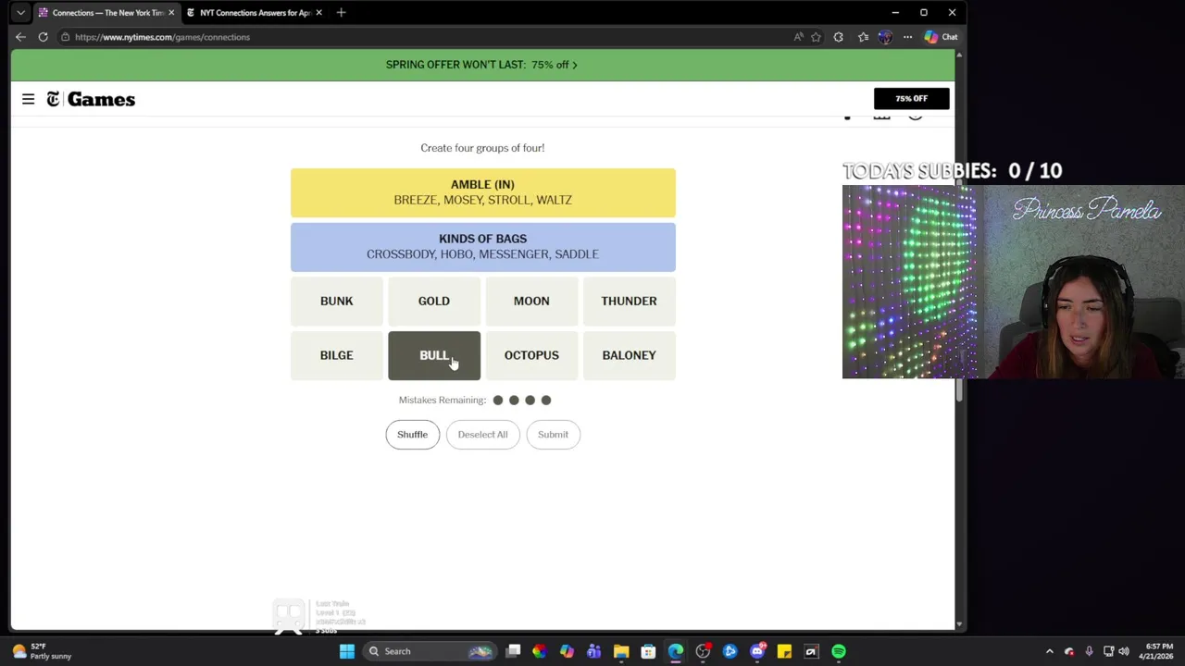Select the BUNK tile
This screenshot has width=1185, height=666.
coord(337,302)
